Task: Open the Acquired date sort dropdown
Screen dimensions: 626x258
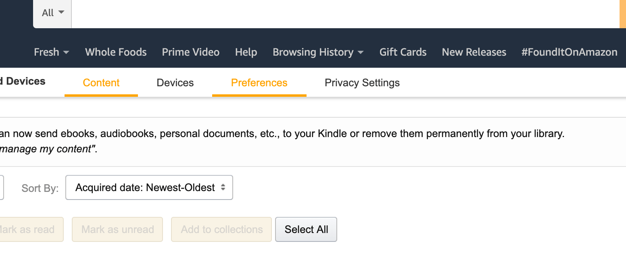Action: tap(149, 187)
